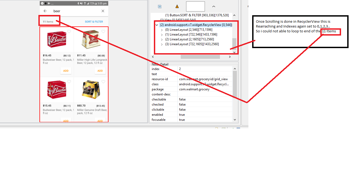
Task: Click the Bluetooth icon in phone status bar
Action: 78,3
